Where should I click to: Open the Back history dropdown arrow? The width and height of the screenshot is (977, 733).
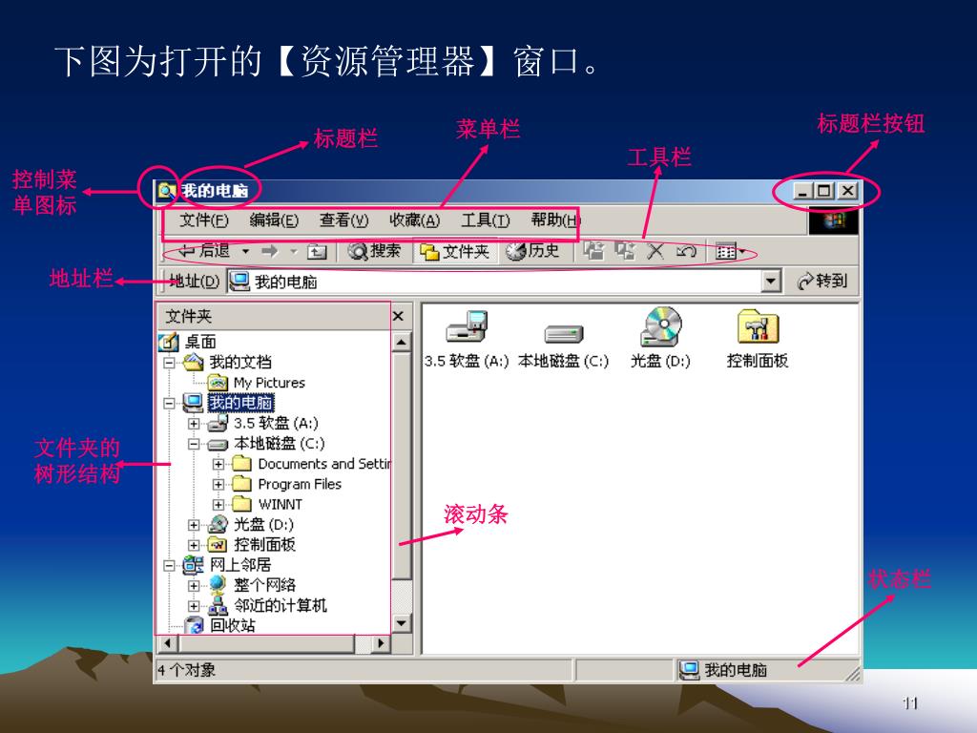(x=245, y=252)
